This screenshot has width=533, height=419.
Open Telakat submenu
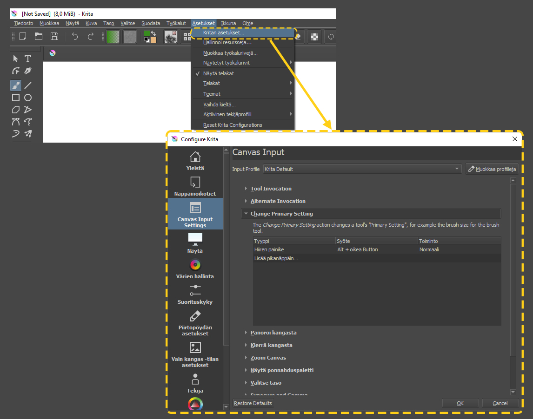pos(243,83)
